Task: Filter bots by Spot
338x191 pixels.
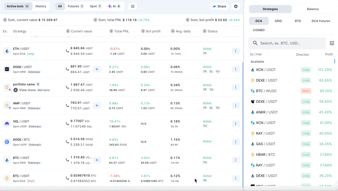Action: coord(95,6)
